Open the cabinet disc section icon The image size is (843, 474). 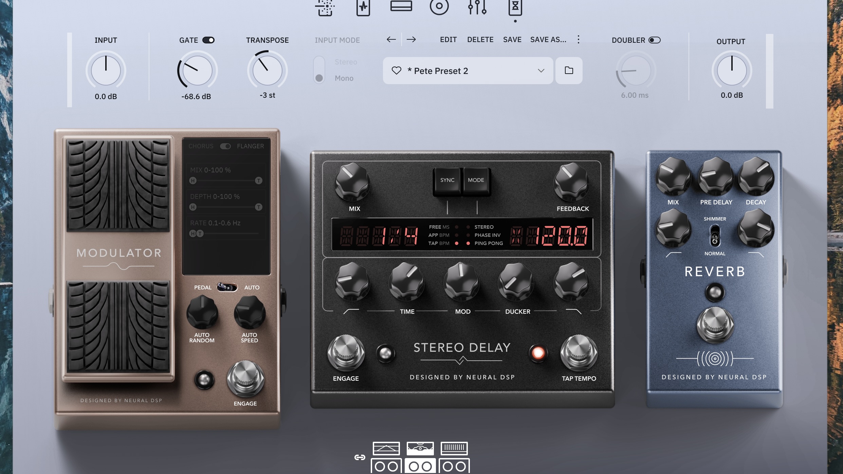pos(439,6)
